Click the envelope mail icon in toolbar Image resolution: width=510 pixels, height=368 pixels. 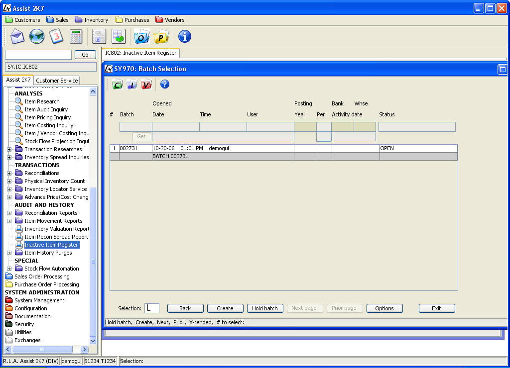(17, 36)
